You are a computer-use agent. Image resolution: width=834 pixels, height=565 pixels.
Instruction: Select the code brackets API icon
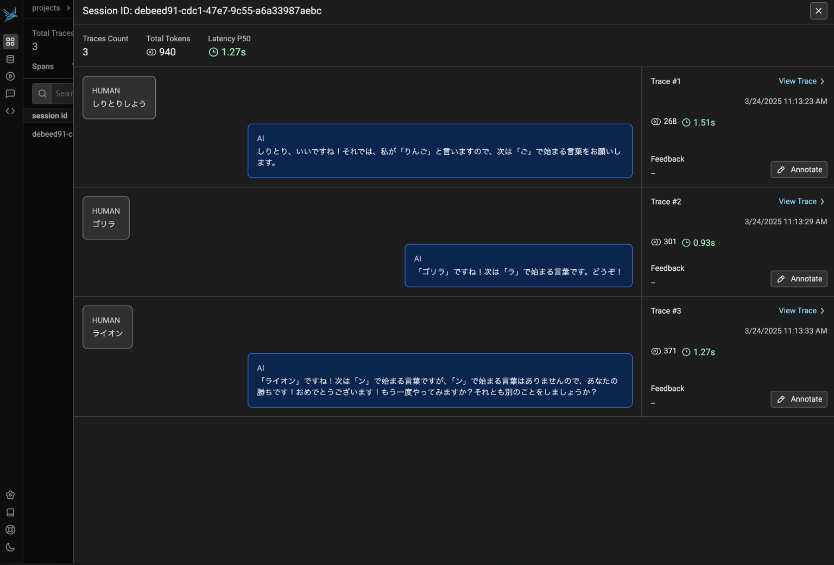pyautogui.click(x=10, y=111)
